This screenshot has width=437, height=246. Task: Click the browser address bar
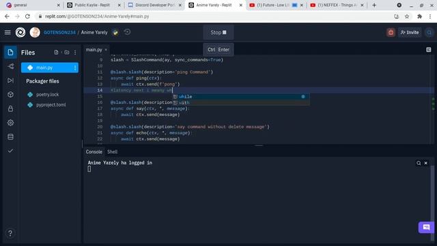point(214,16)
